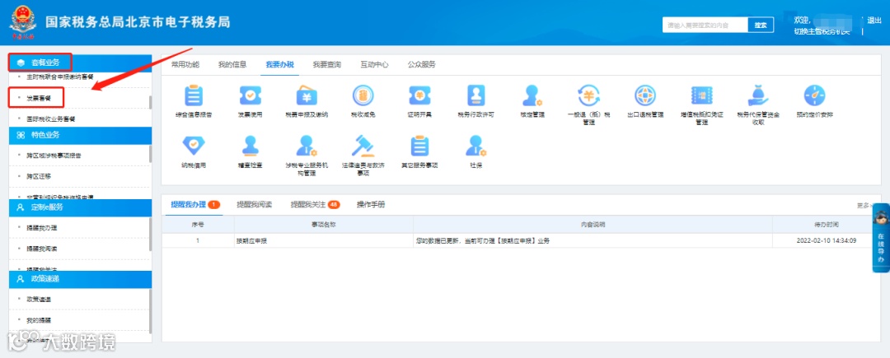
Task: Click 更多 link in reminders panel
Action: point(863,206)
